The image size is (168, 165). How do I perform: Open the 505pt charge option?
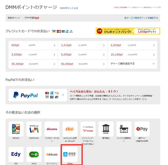(33, 45)
